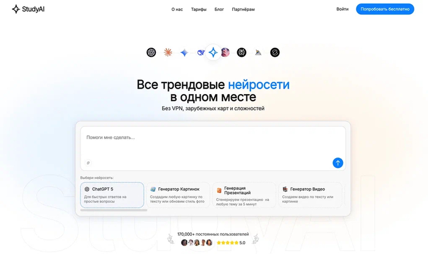Go to О нас page
The height and width of the screenshot is (254, 428).
(x=177, y=9)
